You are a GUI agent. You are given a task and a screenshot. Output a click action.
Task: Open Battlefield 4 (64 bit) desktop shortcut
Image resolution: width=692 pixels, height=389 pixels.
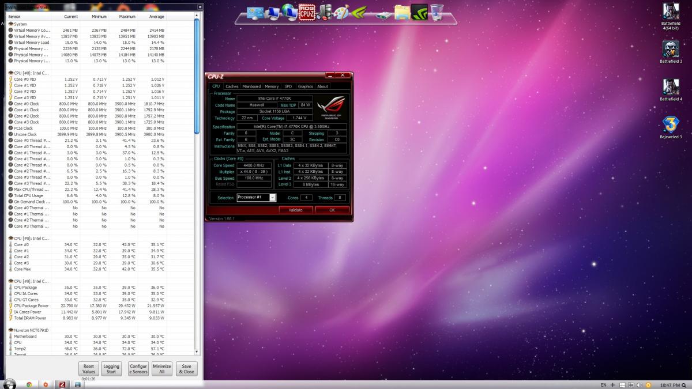tap(671, 16)
